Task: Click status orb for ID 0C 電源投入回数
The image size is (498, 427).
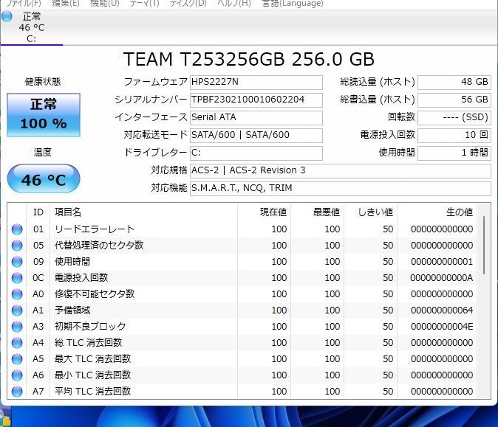Action: click(x=17, y=278)
